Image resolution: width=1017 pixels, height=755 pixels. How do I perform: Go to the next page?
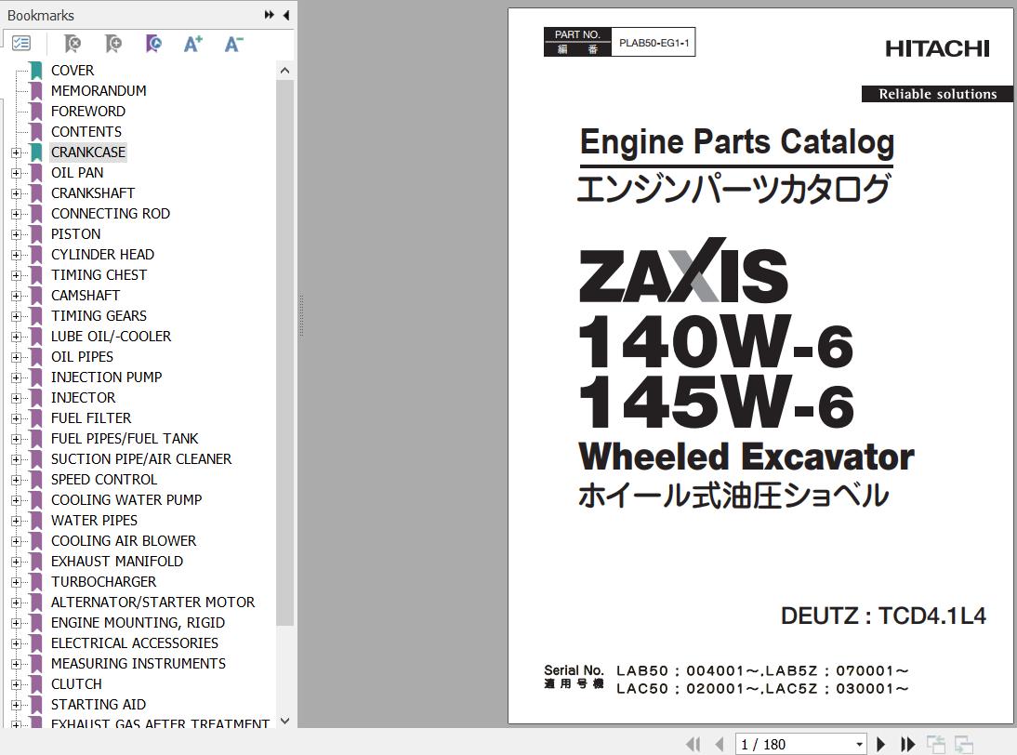pyautogui.click(x=880, y=744)
